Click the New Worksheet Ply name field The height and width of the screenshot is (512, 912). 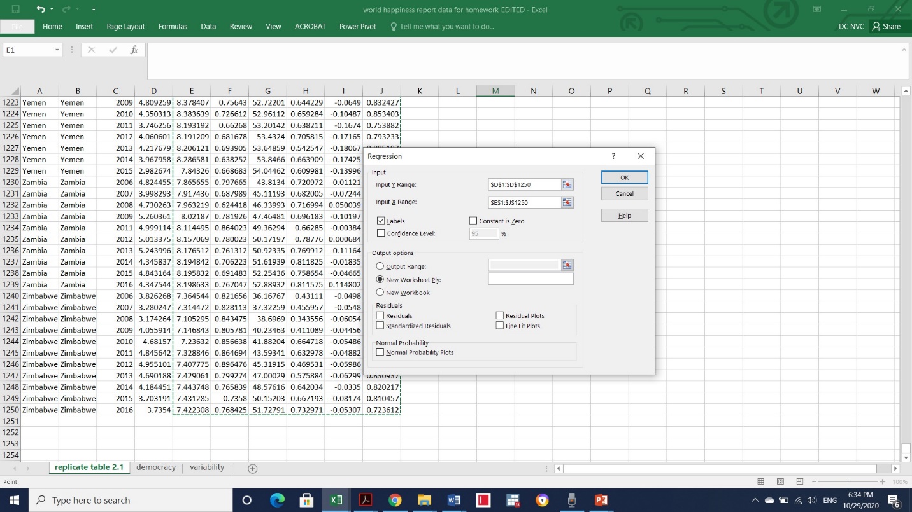pos(531,279)
